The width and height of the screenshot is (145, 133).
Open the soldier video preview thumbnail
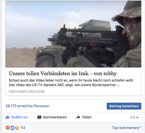pos(73,34)
